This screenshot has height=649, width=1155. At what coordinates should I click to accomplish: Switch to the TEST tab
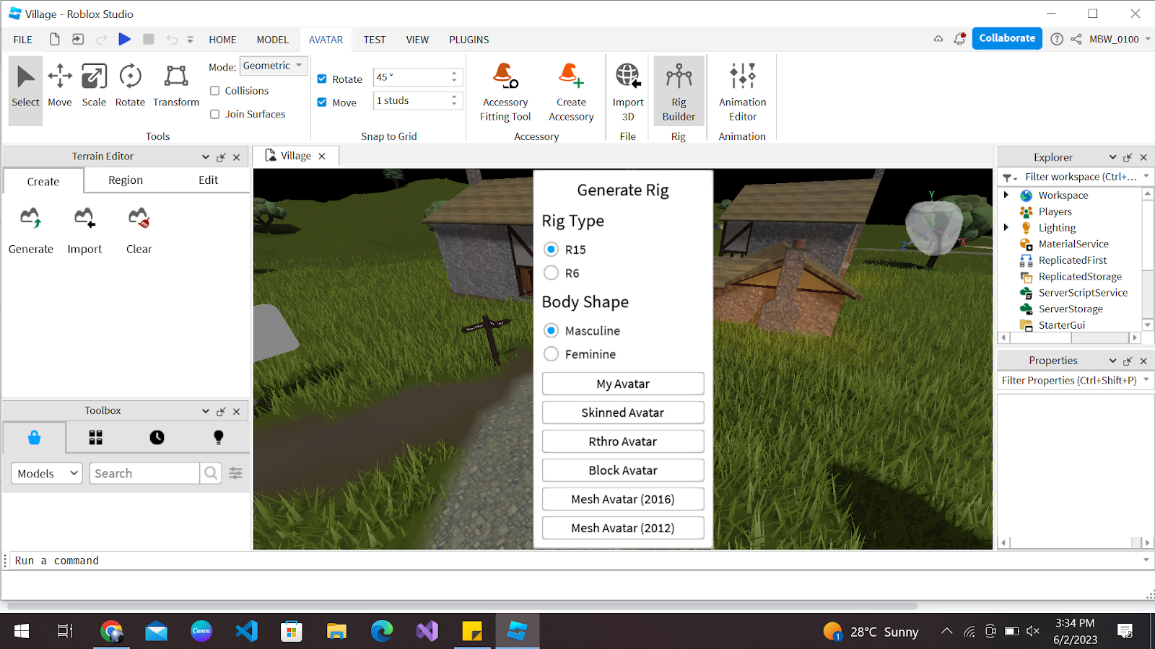[x=375, y=40]
